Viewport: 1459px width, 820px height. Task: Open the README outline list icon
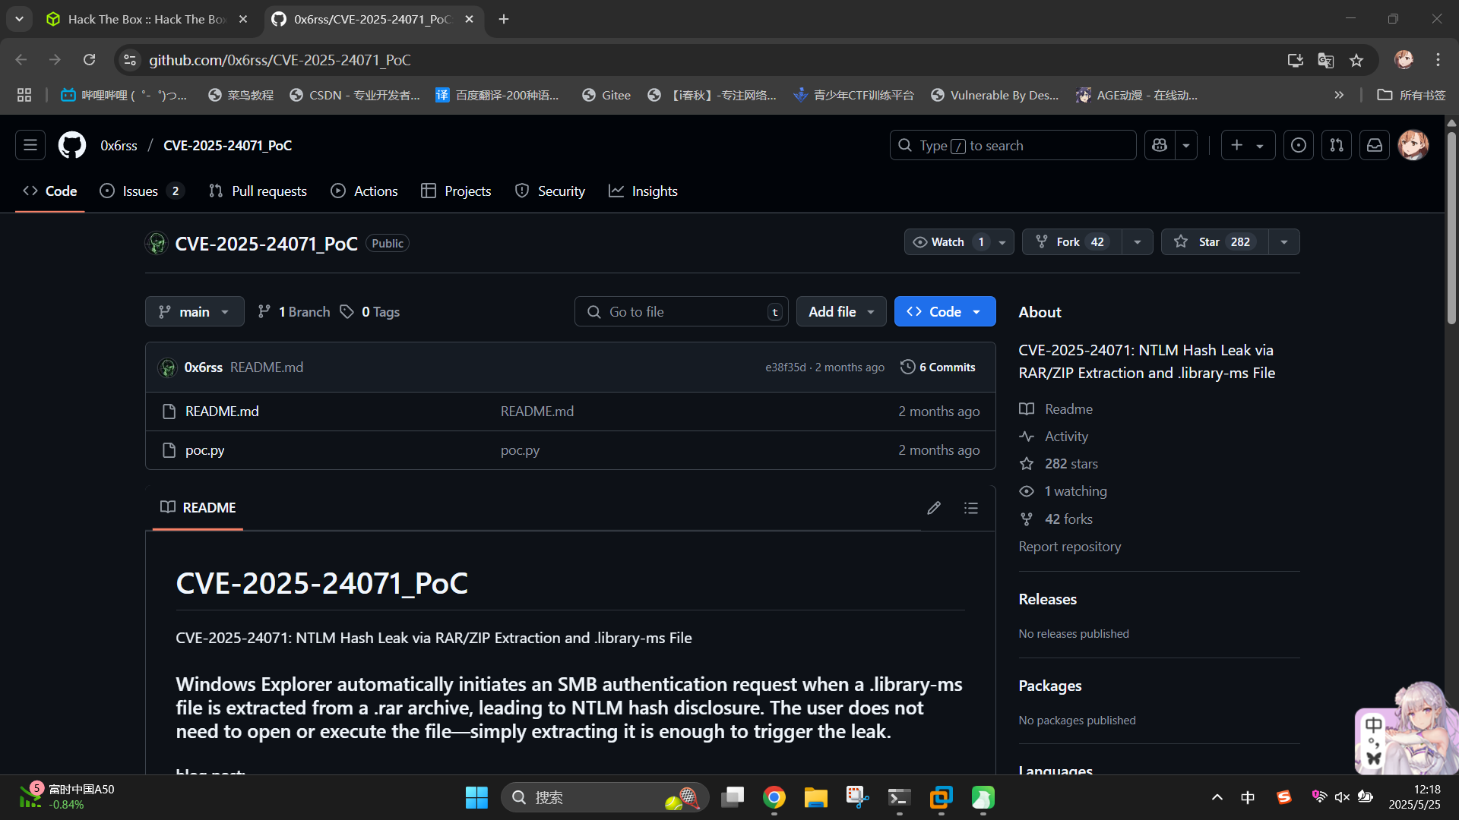971,508
